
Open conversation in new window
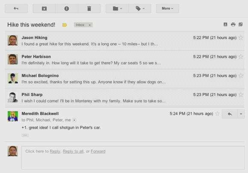click(241, 24)
